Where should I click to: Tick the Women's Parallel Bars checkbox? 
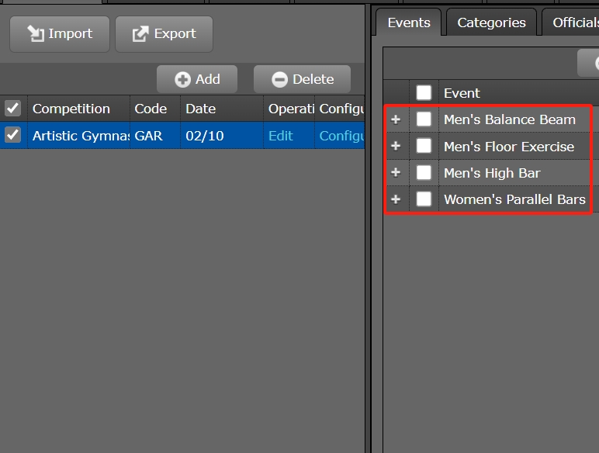point(424,199)
